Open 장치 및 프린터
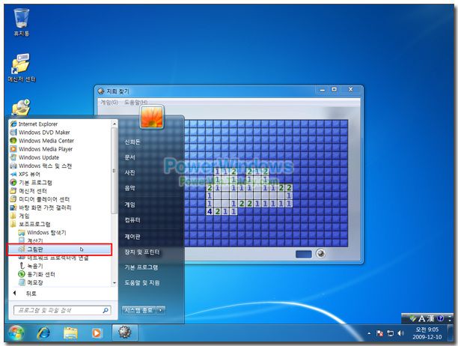 click(142, 252)
